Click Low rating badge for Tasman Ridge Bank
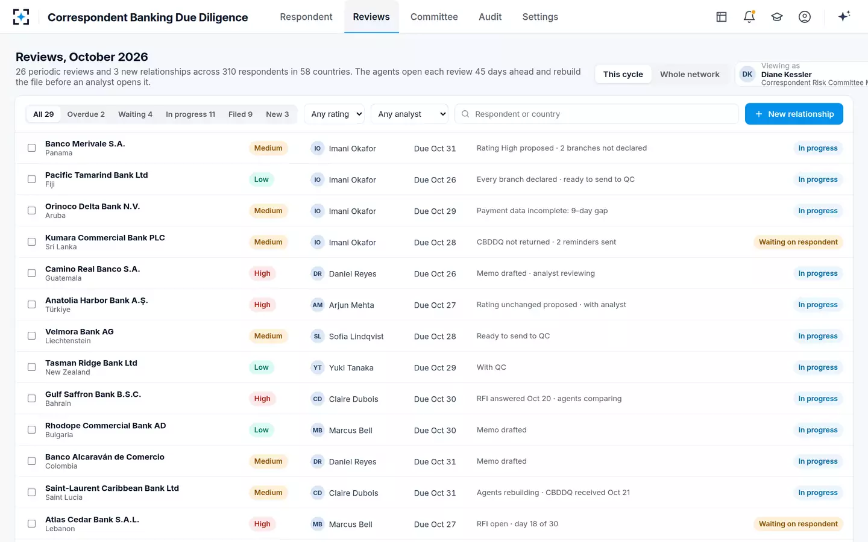The image size is (868, 542). pyautogui.click(x=261, y=367)
